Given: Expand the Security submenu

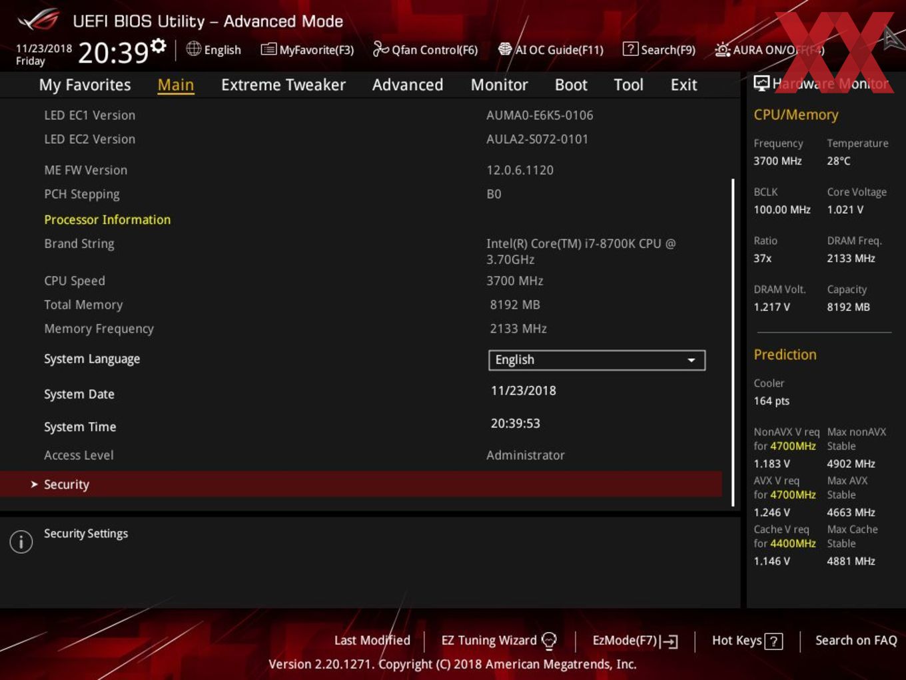Looking at the screenshot, I should pos(361,484).
